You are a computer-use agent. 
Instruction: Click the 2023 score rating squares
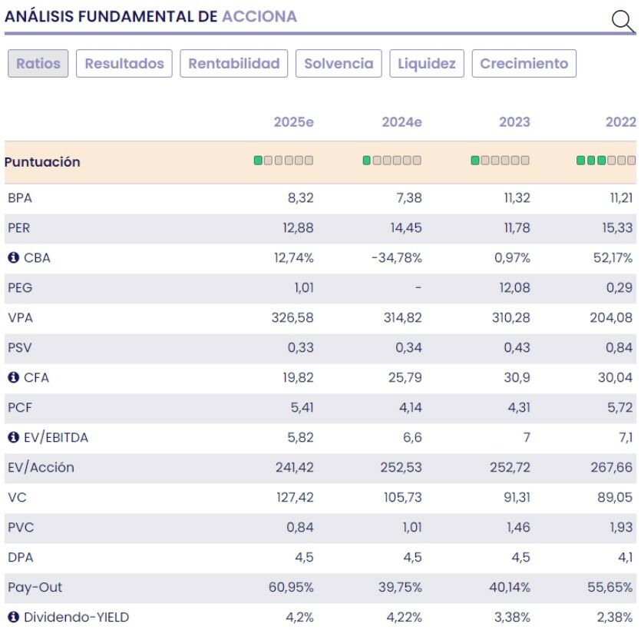click(500, 161)
